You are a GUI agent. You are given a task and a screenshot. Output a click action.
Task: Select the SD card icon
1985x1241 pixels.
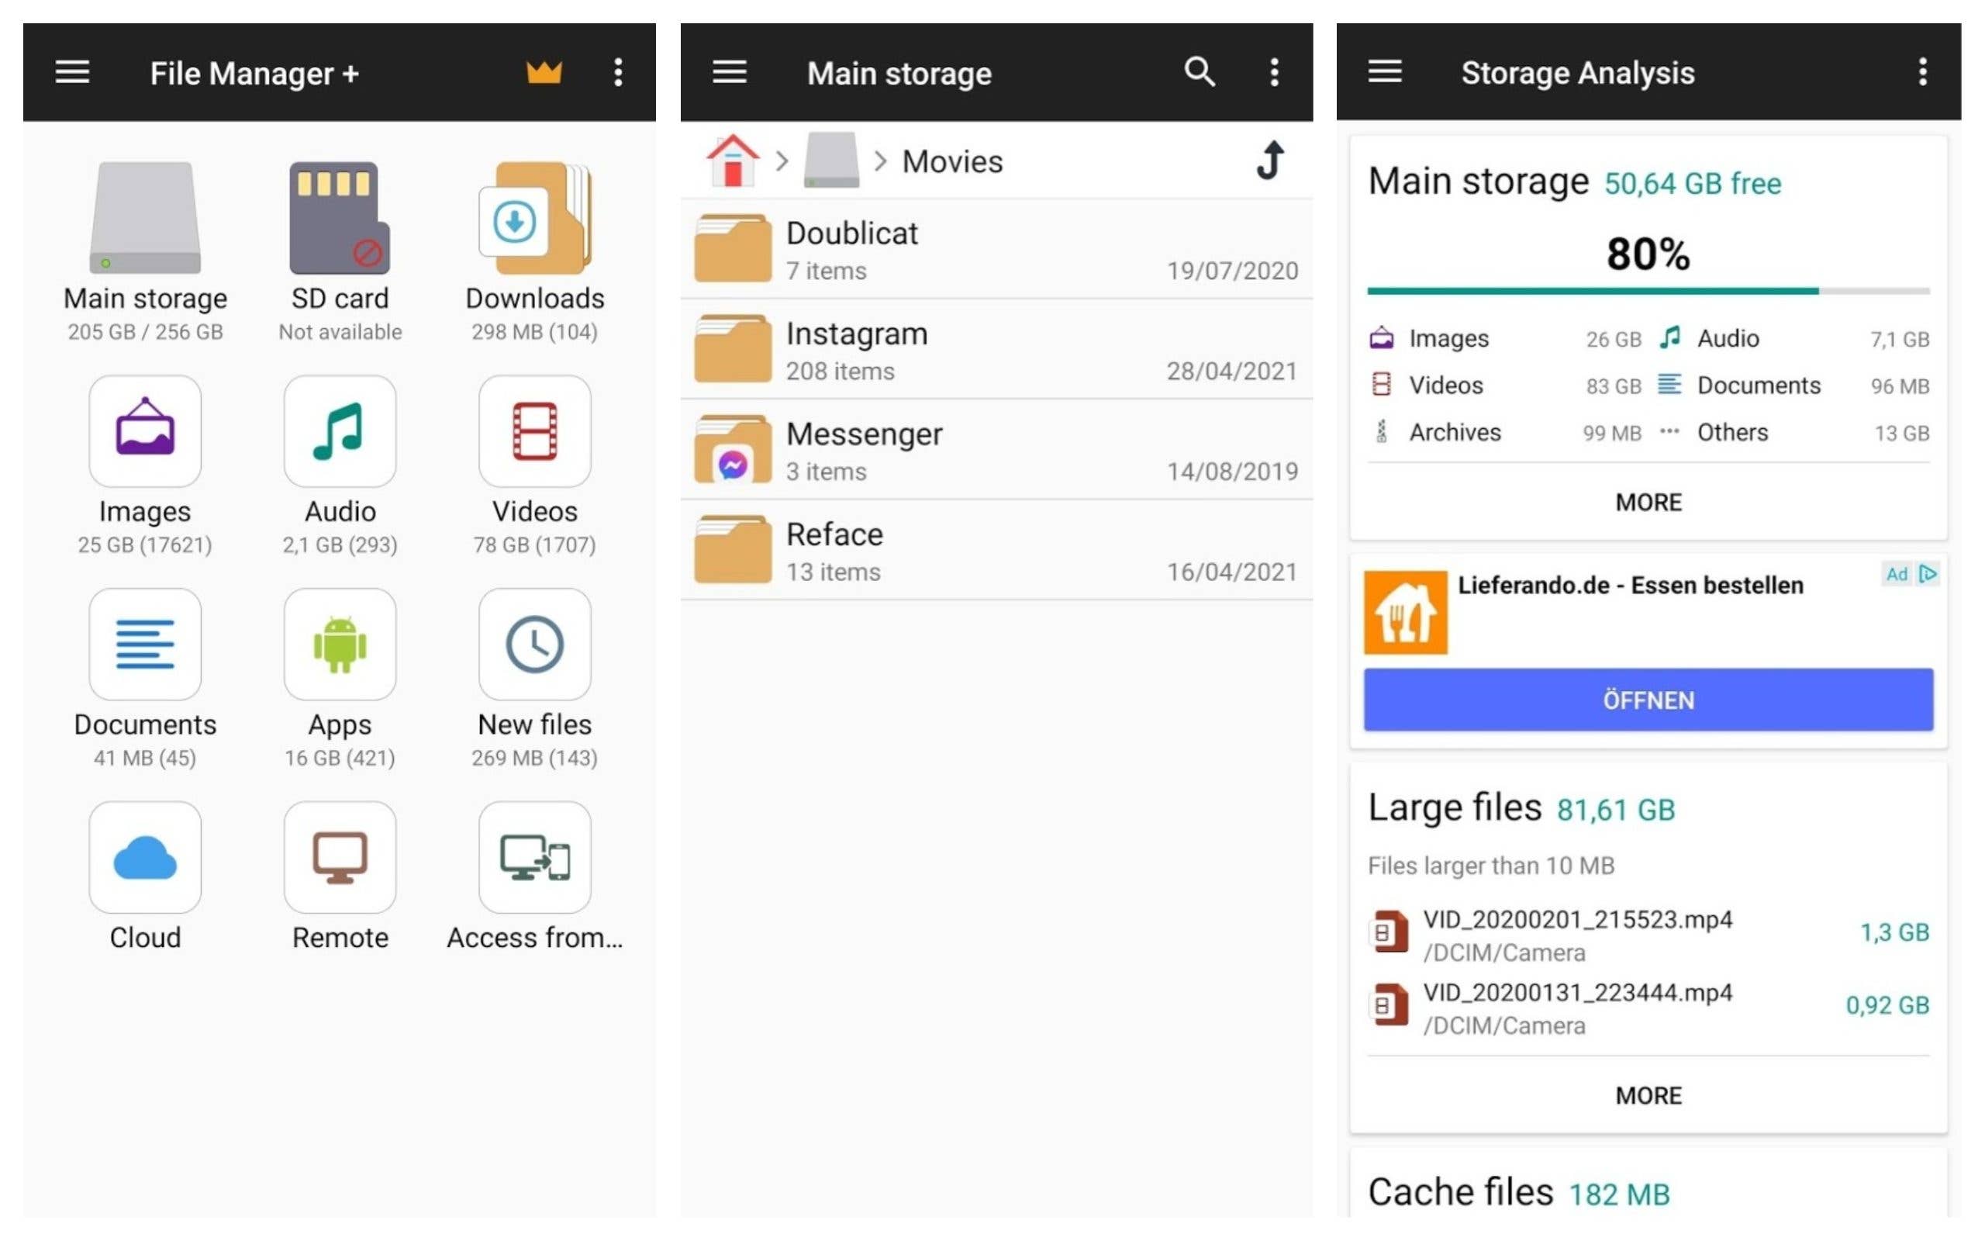tap(339, 217)
